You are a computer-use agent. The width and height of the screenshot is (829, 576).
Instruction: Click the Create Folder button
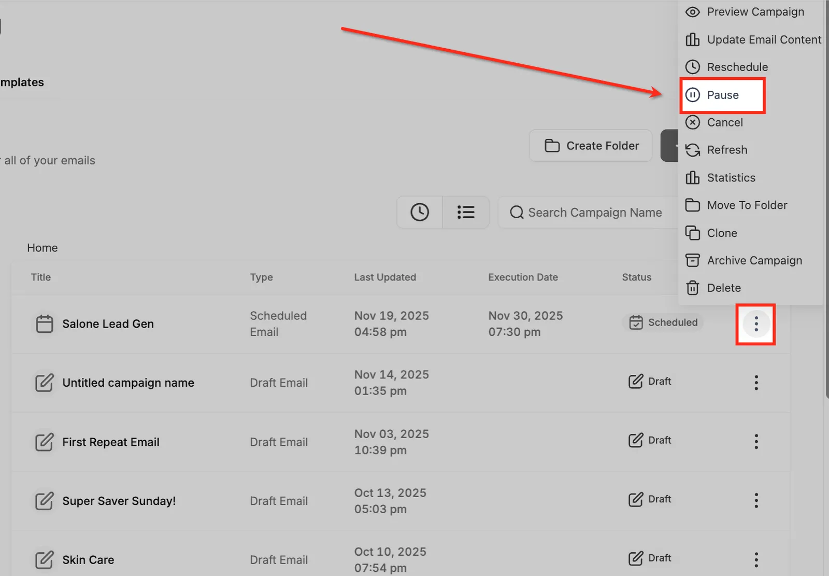point(591,146)
